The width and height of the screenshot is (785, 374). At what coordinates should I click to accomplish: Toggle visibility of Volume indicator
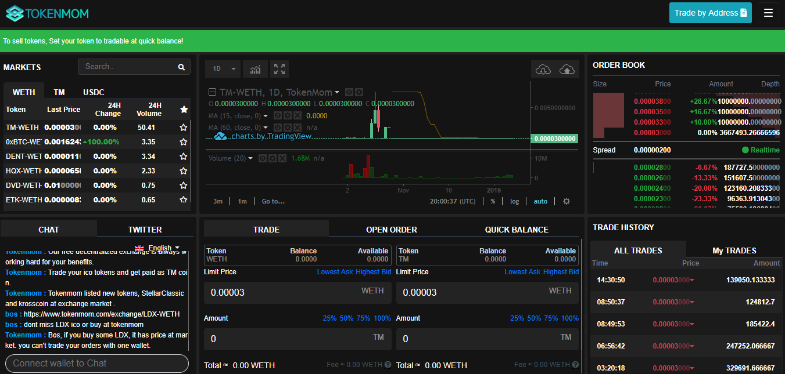(263, 158)
